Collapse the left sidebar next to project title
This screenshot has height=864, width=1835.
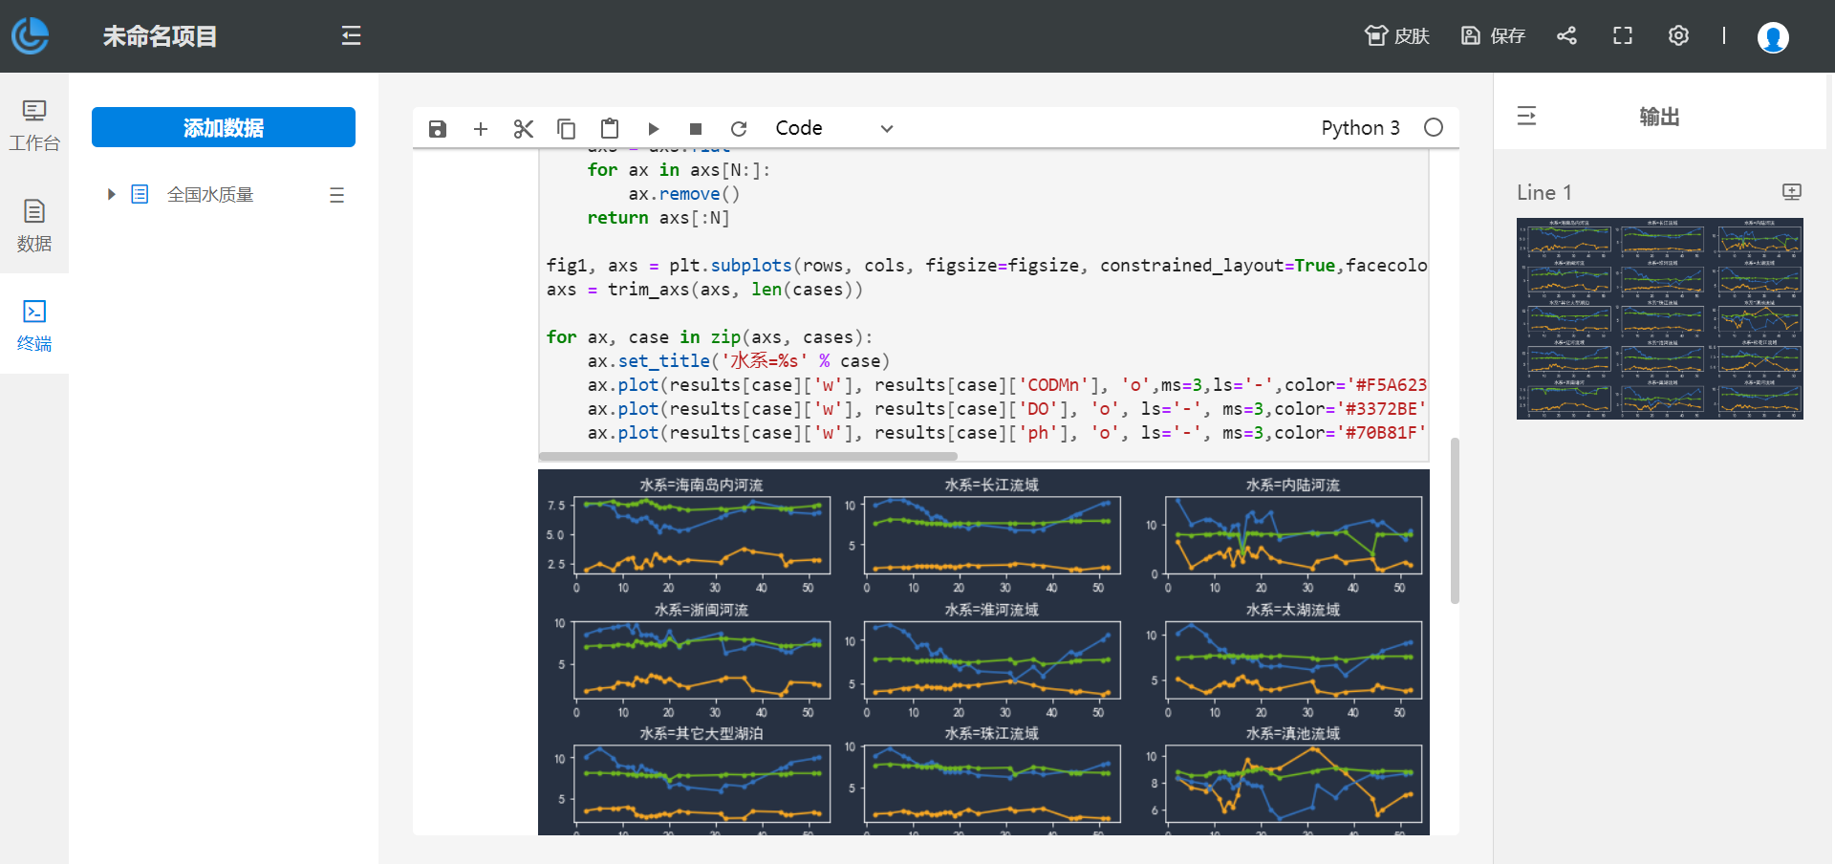click(351, 36)
